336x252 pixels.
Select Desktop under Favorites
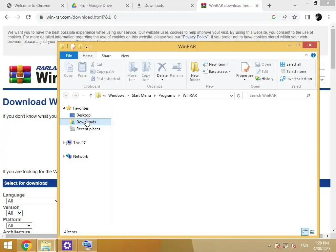click(83, 115)
